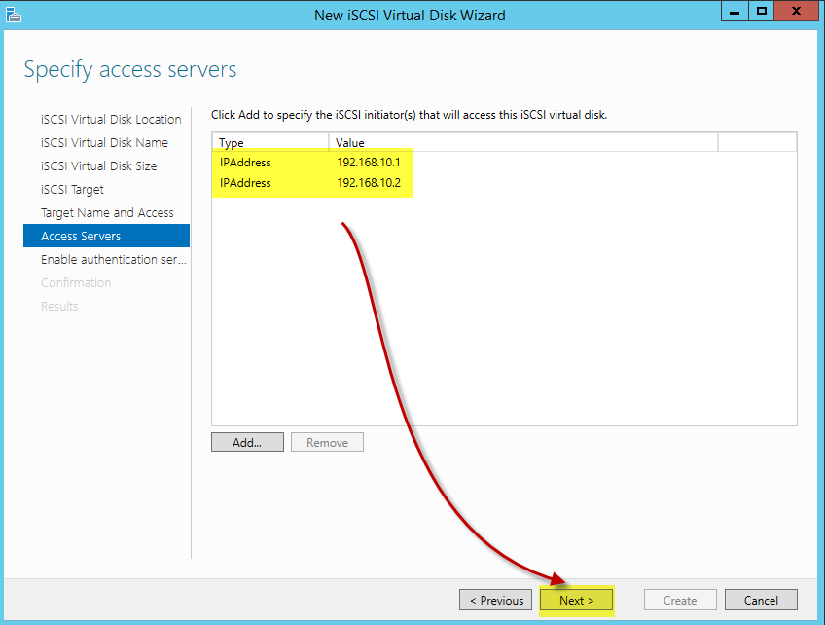The image size is (825, 625).
Task: Close the wizard window
Action: click(797, 12)
